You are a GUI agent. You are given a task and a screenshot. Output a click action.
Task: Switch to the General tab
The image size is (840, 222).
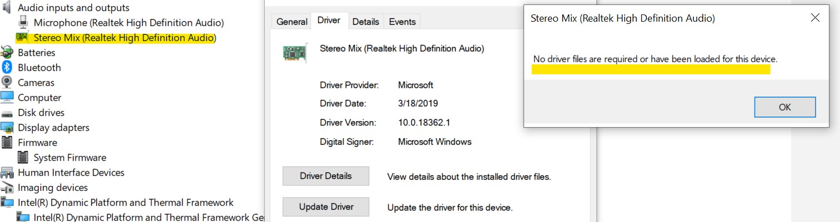point(291,22)
